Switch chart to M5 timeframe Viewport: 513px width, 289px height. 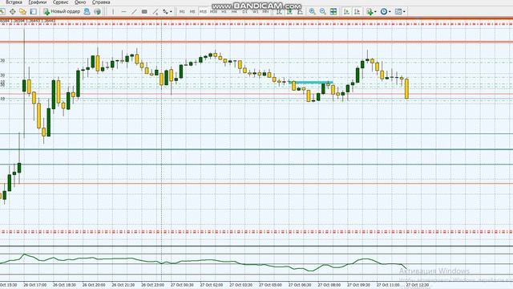click(192, 11)
